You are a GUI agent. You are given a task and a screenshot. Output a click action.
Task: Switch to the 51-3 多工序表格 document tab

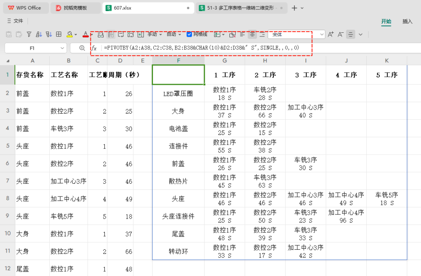tap(241, 8)
